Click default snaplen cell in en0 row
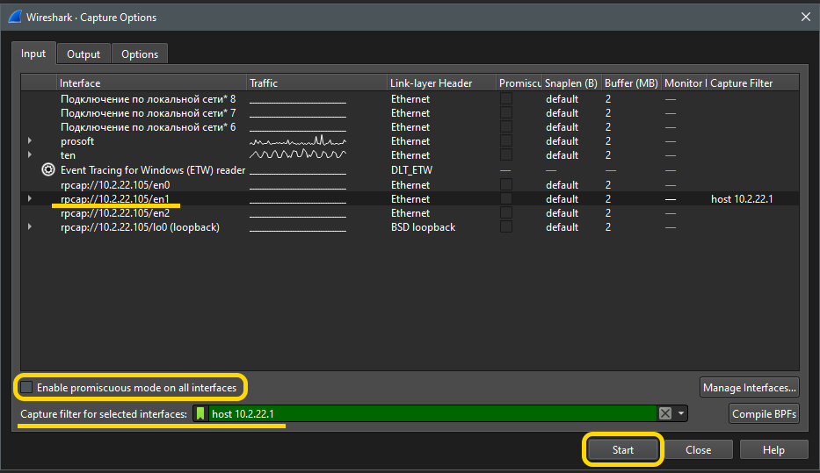Image resolution: width=820 pixels, height=473 pixels. [562, 185]
